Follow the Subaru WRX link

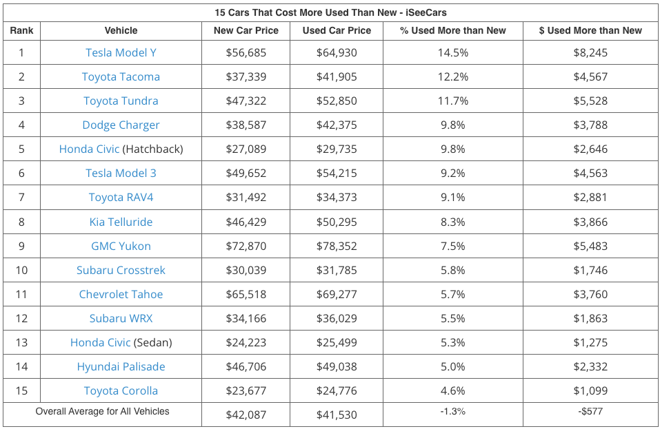coord(121,318)
